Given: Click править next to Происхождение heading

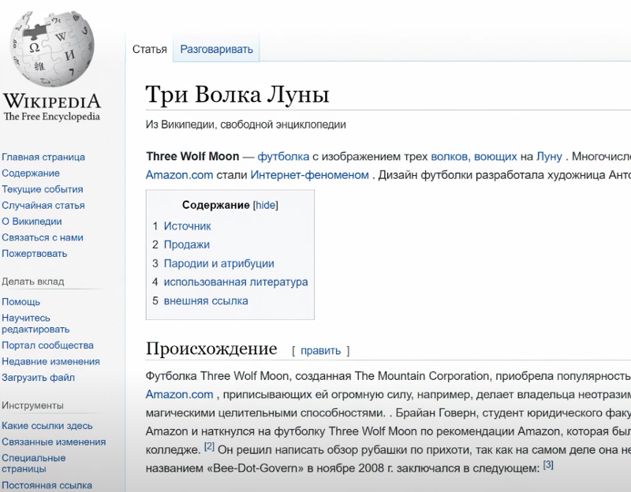Looking at the screenshot, I should click(x=320, y=350).
